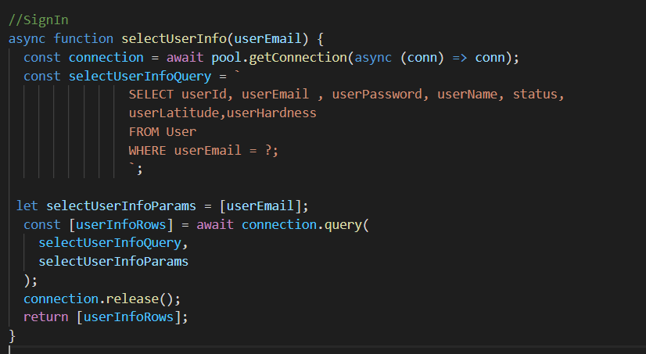The image size is (646, 354).
Task: Click the ); closing the query call
Action: click(x=31, y=281)
